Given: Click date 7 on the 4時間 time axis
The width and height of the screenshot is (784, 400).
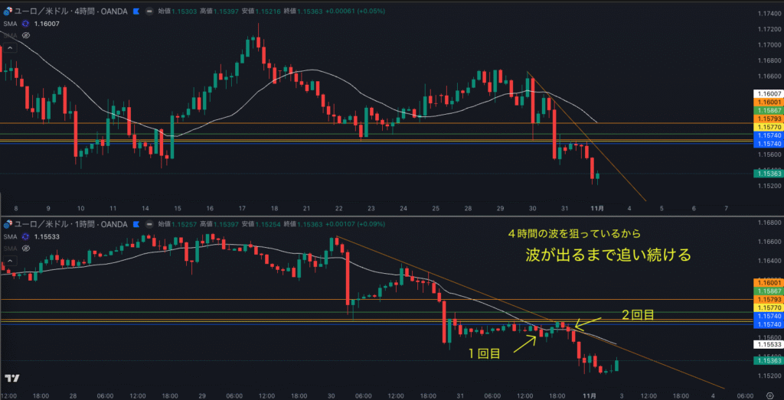Looking at the screenshot, I should [x=726, y=208].
